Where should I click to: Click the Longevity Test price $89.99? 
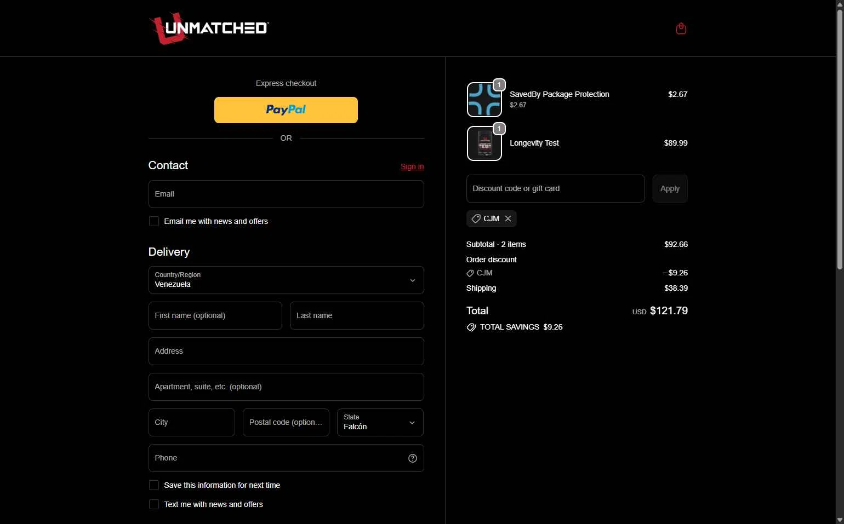pyautogui.click(x=676, y=143)
